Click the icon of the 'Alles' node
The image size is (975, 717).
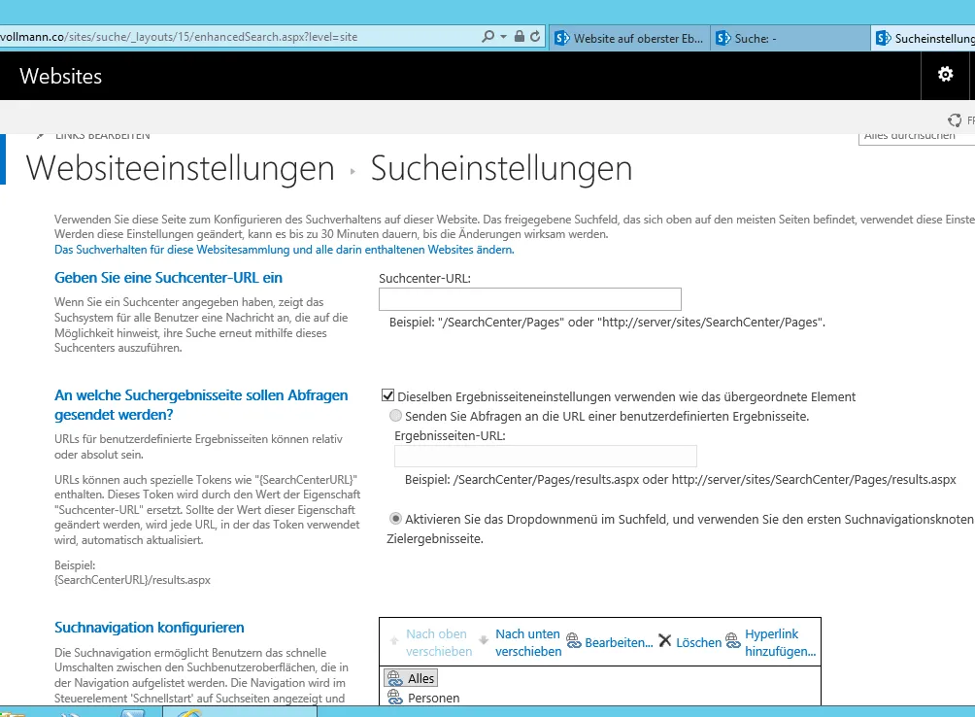[x=394, y=678]
